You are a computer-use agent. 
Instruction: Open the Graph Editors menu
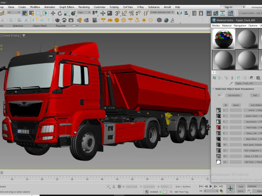coord(67,7)
